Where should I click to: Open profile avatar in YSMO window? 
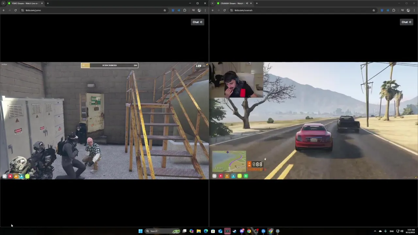[199, 10]
